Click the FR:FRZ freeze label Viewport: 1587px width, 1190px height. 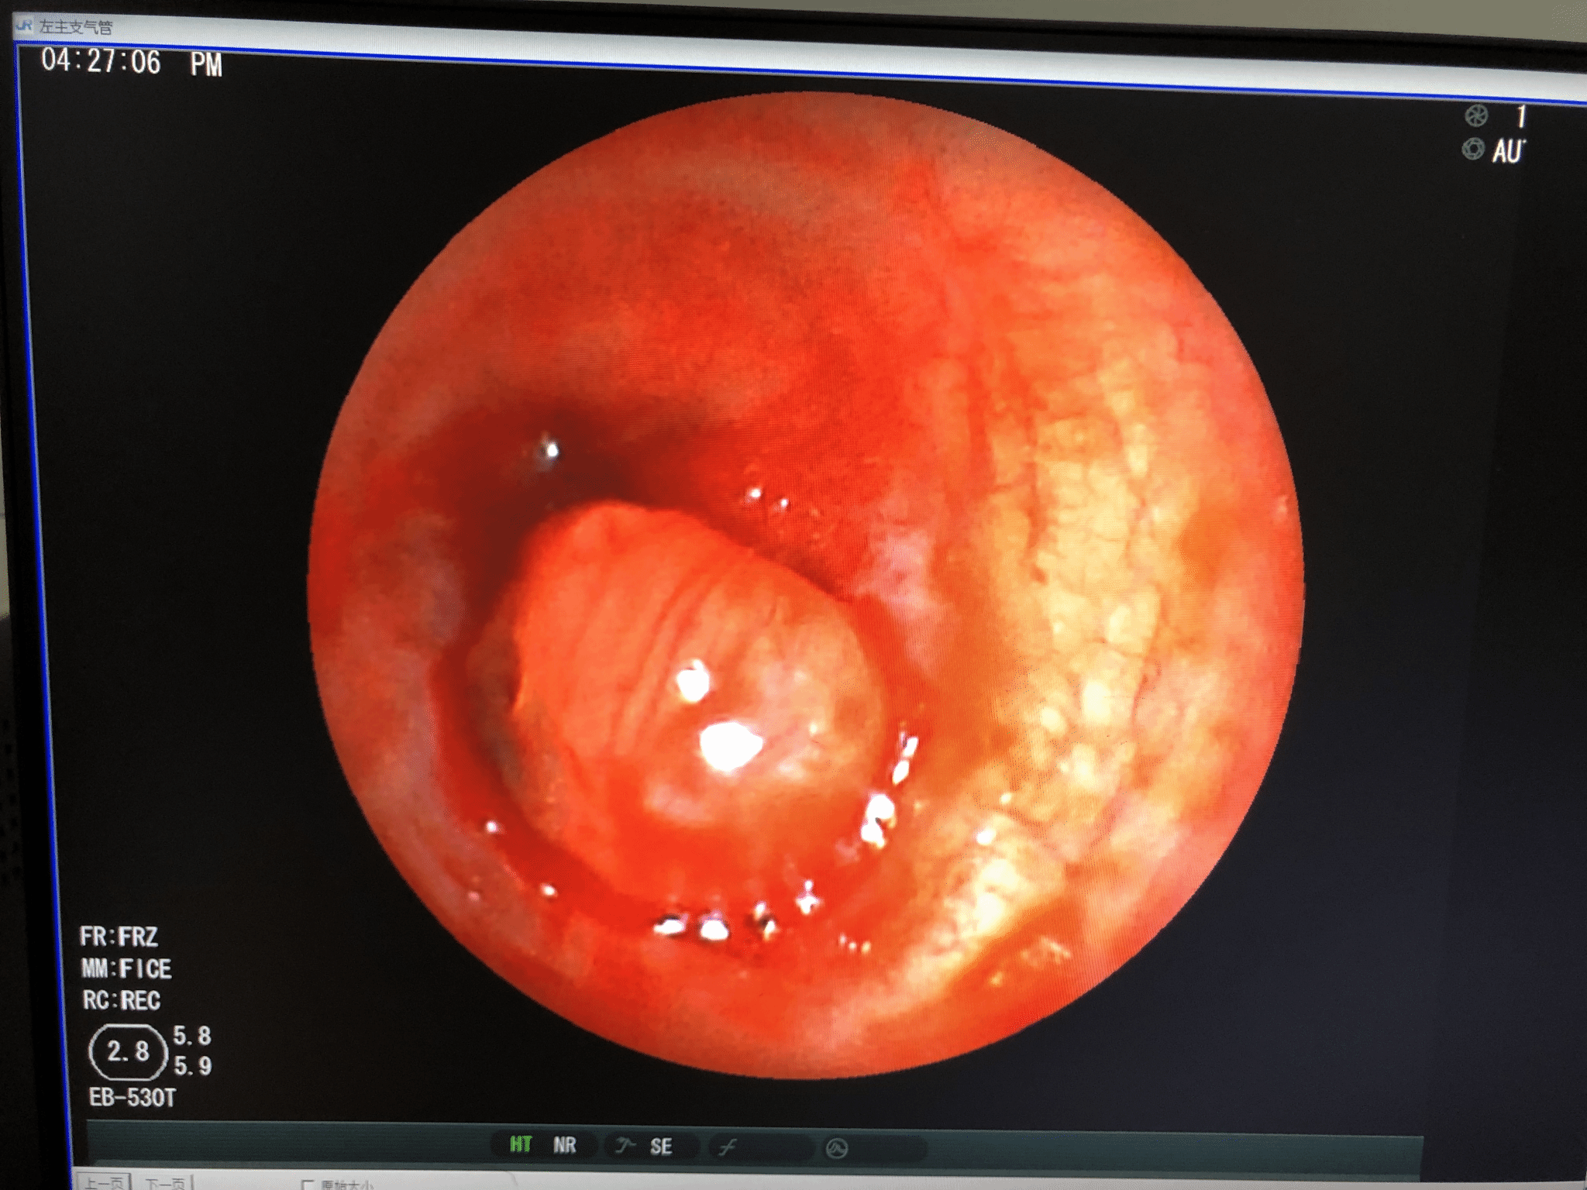coord(119,937)
